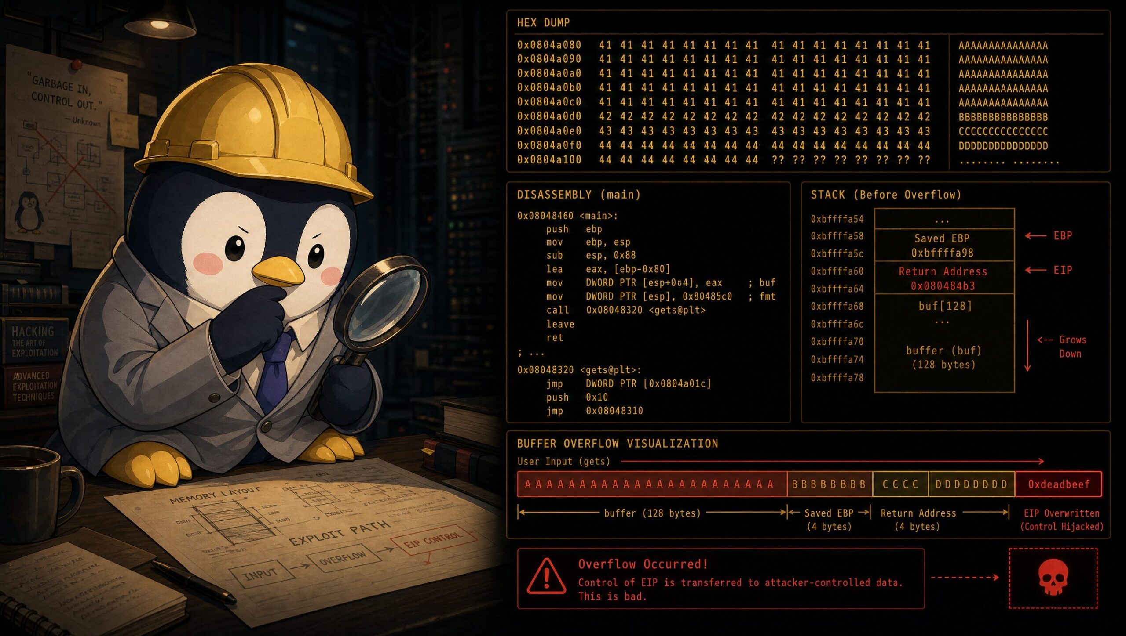This screenshot has width=1126, height=636.
Task: Click the EIP pointer label beside stack
Action: pos(1063,270)
